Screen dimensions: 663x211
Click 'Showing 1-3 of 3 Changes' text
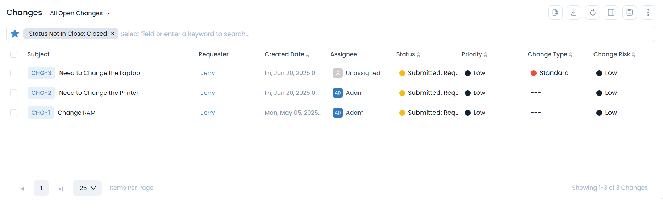pos(610,188)
